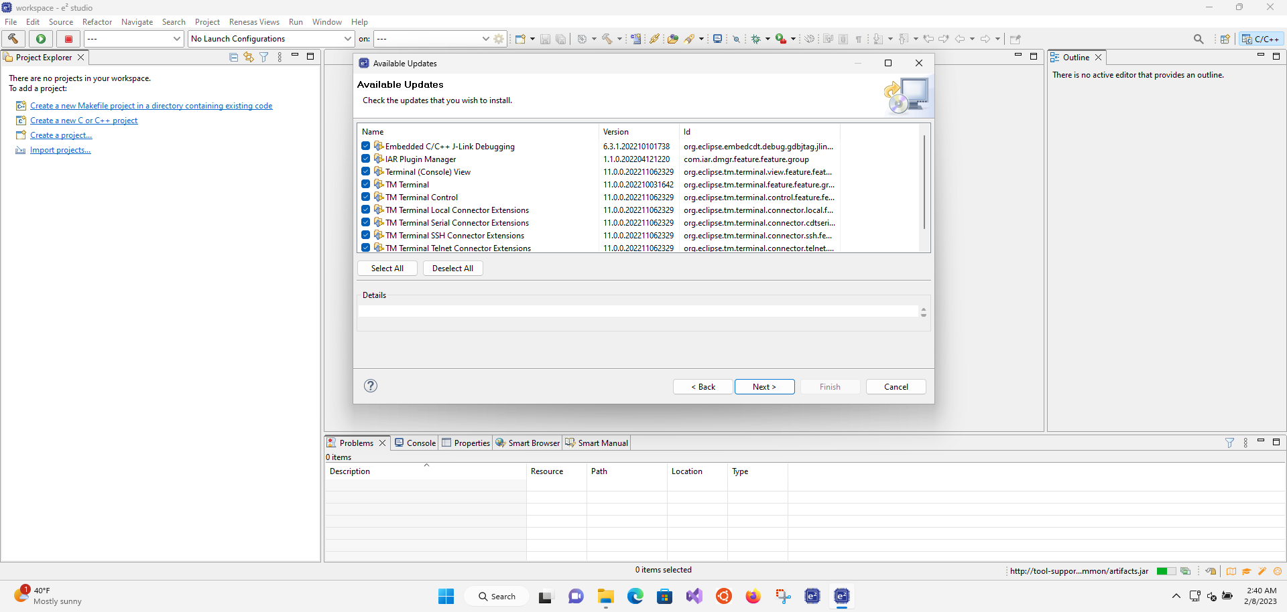Screen dimensions: 1287x612
Task: Uncheck Terminal (Console) View update
Action: point(365,171)
